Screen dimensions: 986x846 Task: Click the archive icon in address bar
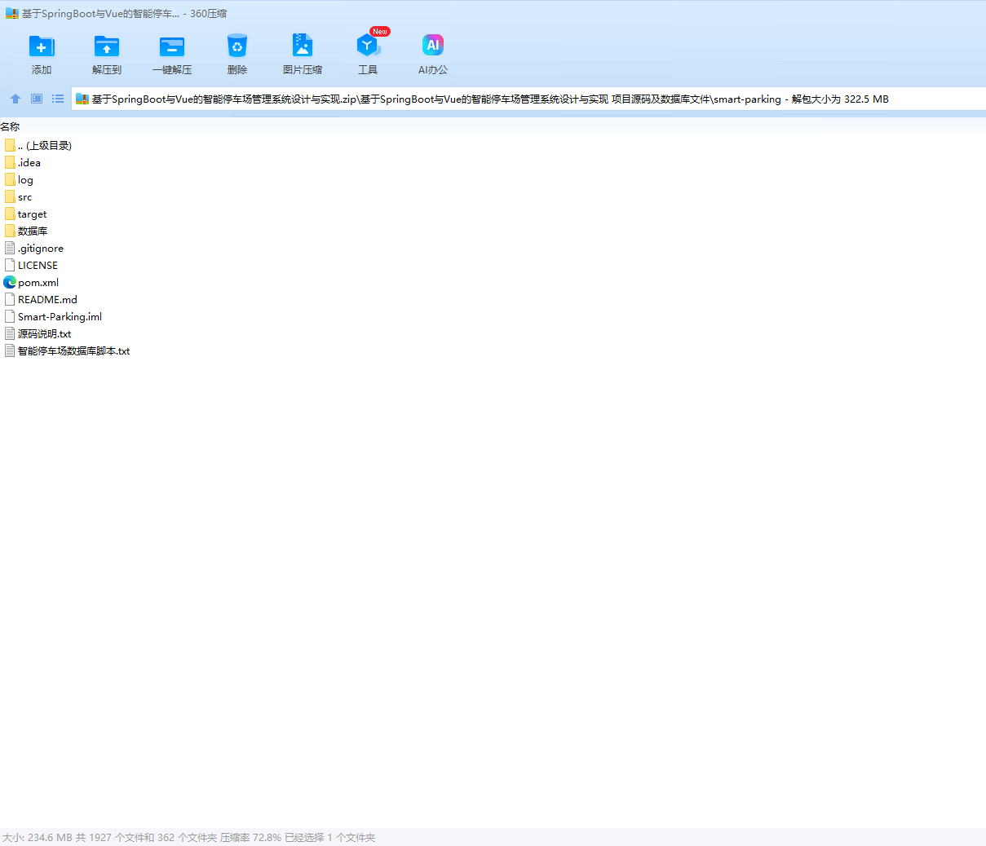pos(82,99)
